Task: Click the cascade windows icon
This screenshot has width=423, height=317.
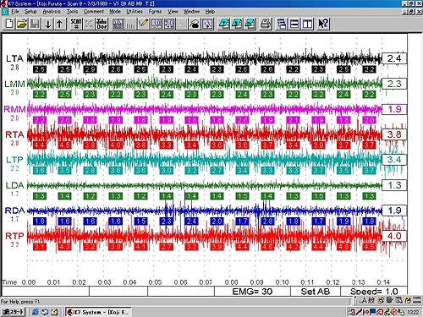Action: 282,24
